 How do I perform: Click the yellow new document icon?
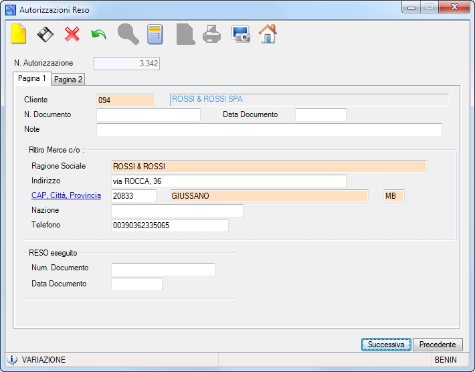coord(19,34)
